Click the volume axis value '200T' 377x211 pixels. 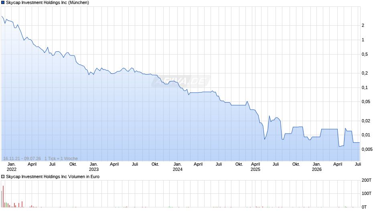[367, 180]
